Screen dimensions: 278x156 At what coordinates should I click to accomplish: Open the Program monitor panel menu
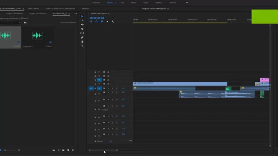tap(168, 9)
